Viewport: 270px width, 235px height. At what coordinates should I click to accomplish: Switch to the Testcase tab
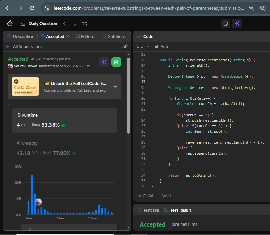pyautogui.click(x=148, y=210)
